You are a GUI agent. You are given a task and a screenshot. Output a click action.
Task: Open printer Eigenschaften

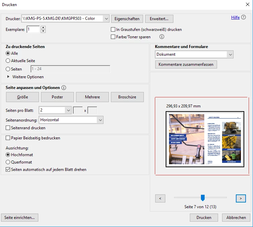[127, 19]
